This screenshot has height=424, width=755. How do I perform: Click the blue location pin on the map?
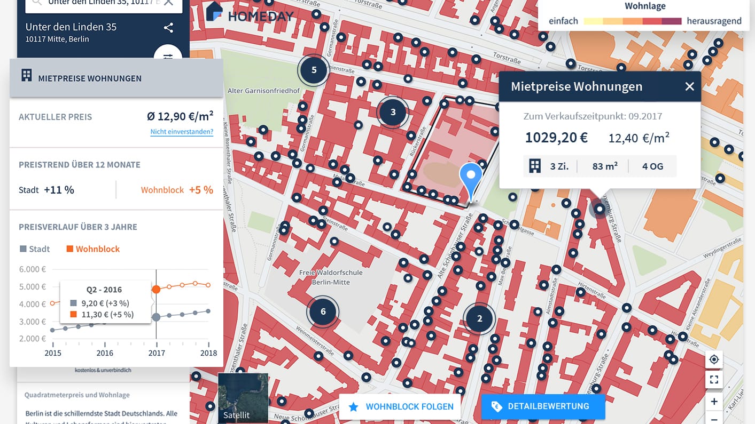(471, 182)
